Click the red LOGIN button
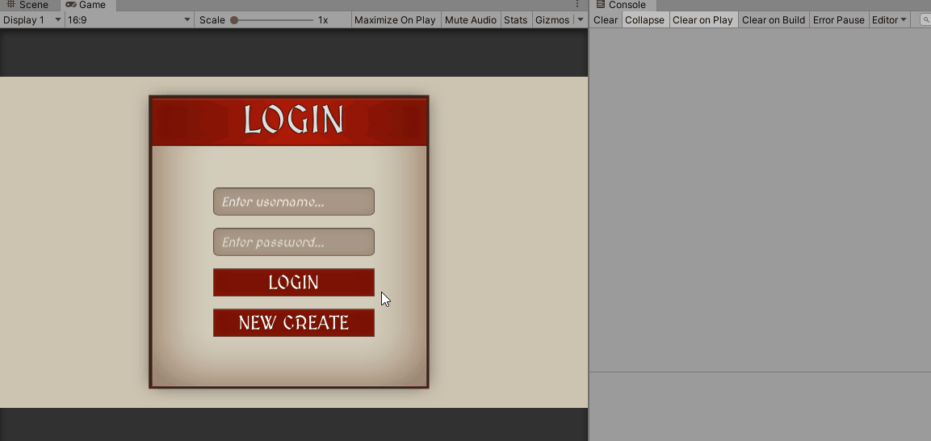The image size is (931, 441). tap(294, 282)
